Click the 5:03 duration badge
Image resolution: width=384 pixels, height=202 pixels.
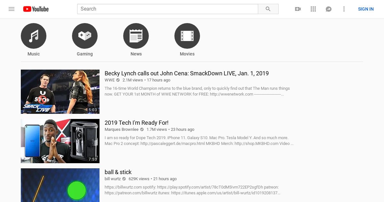point(93,110)
